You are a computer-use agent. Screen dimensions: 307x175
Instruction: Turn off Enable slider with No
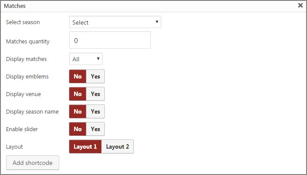[x=78, y=129]
